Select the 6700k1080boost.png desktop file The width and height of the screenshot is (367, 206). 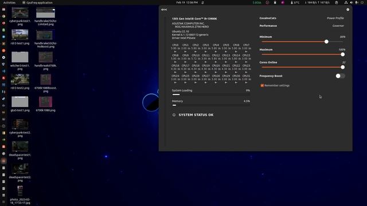pos(46,83)
